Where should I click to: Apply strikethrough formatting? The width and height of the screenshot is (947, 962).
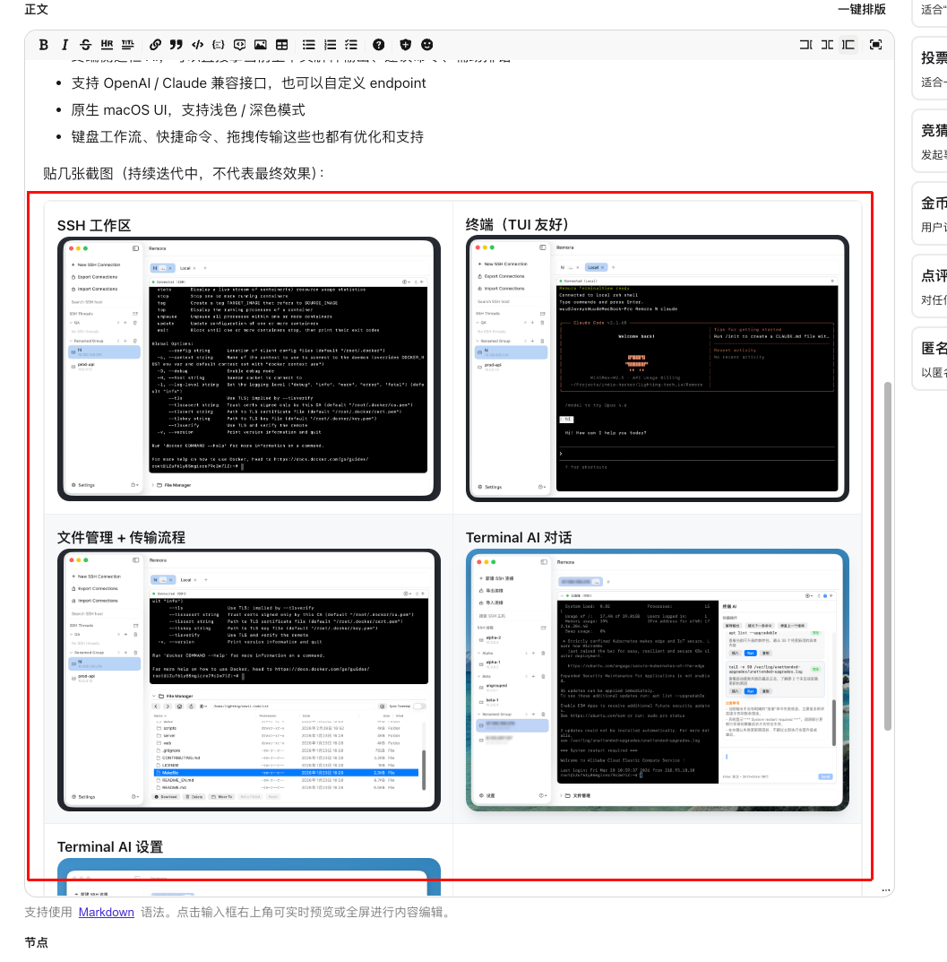tap(86, 45)
